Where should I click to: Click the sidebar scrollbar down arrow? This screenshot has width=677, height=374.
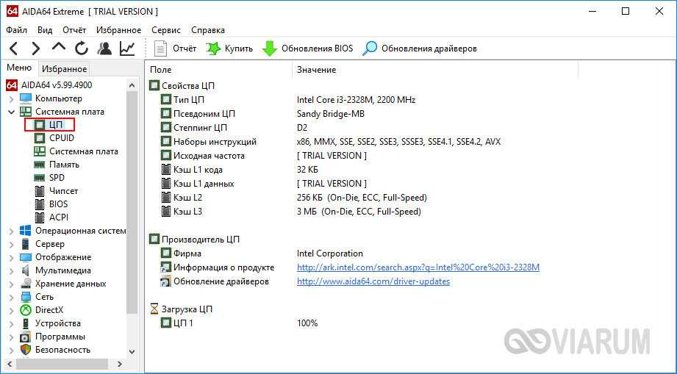[132, 352]
